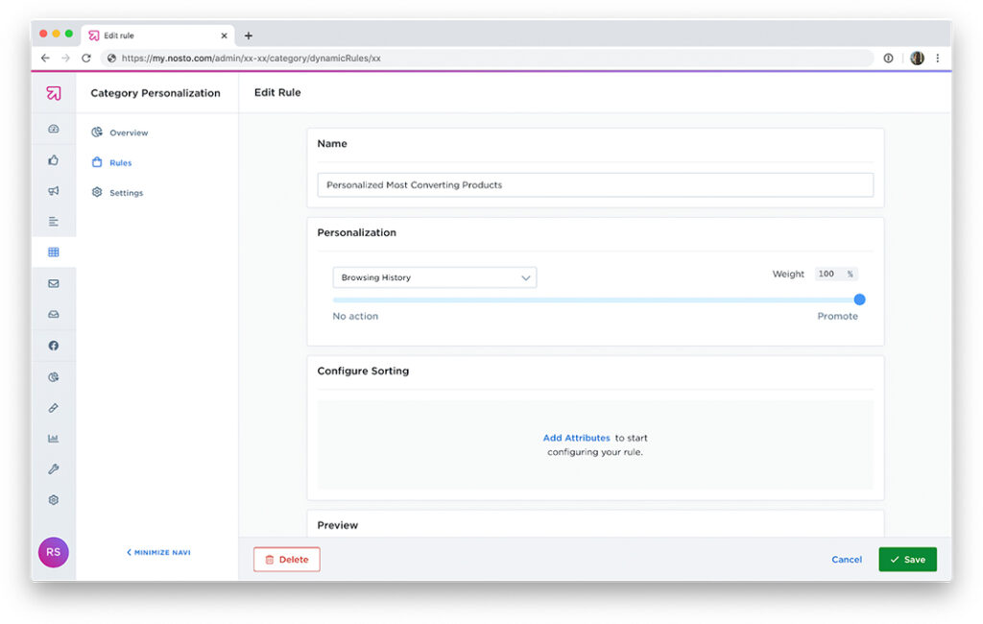
Task: Open the bar chart analytics icon
Action: point(54,439)
